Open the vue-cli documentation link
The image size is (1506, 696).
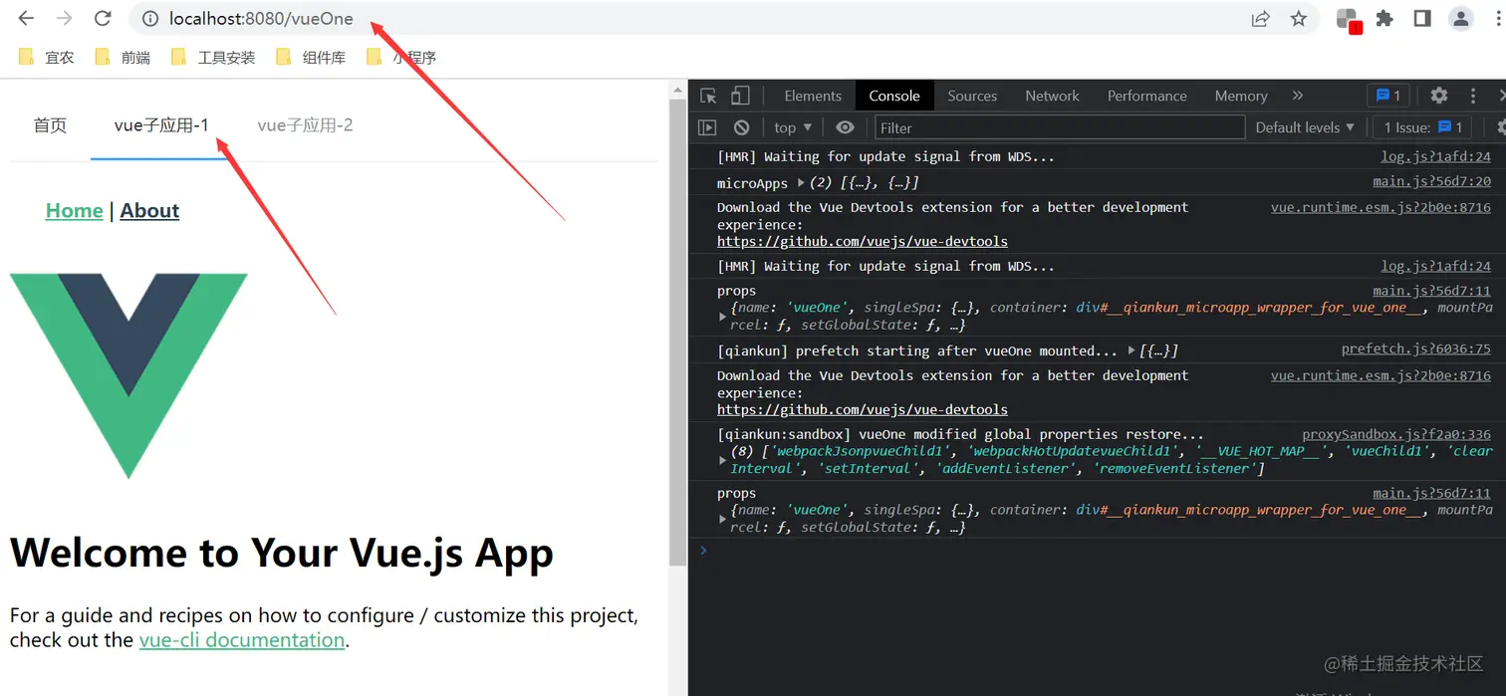242,639
